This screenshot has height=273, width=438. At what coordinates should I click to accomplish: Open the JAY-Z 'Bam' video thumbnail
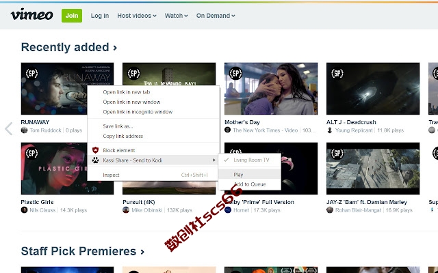point(373,169)
